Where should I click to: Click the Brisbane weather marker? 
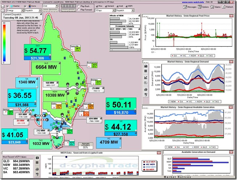tap(96, 82)
